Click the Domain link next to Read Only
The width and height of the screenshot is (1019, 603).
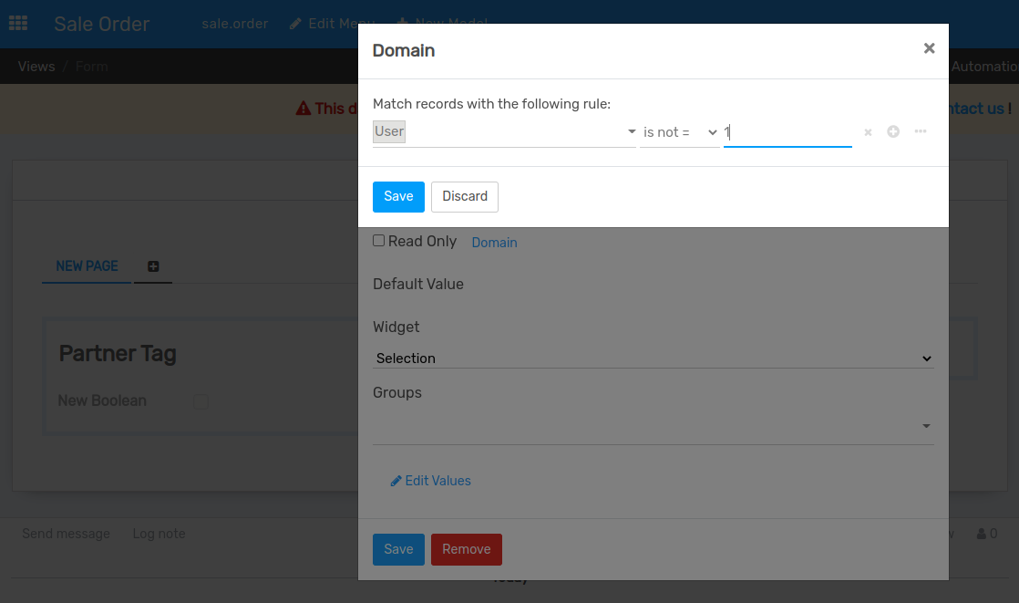tap(495, 243)
